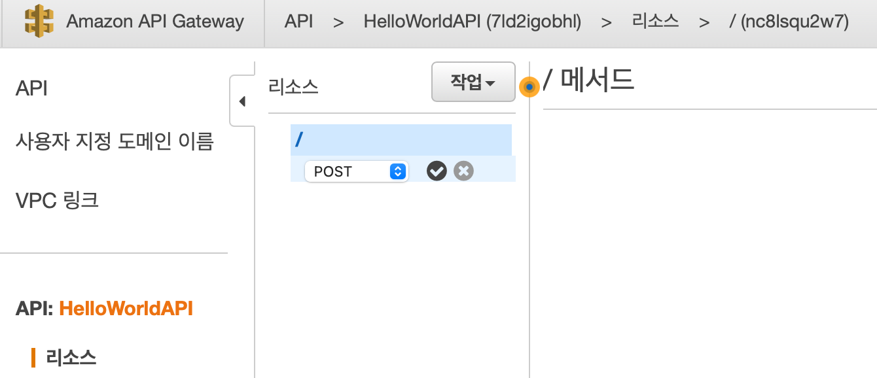Confirm the POST method with the checkmark icon
This screenshot has height=378, width=877.
pyautogui.click(x=437, y=171)
